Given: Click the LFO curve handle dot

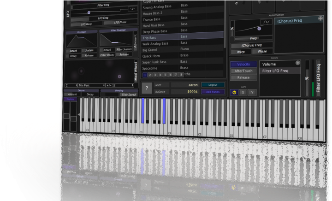Looking at the screenshot, I should (89, 13).
